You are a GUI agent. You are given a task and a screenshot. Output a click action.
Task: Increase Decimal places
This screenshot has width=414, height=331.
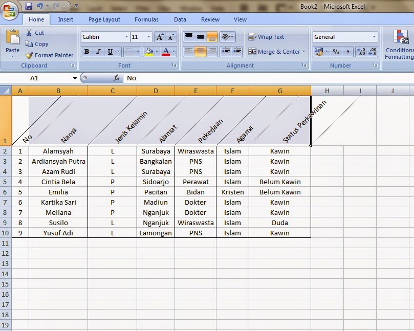(x=361, y=52)
